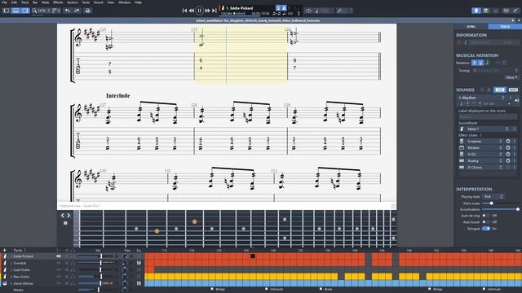This screenshot has width=522, height=293.
Task: Open the Aaron Kitcher equalizer icon
Action: pos(139,283)
